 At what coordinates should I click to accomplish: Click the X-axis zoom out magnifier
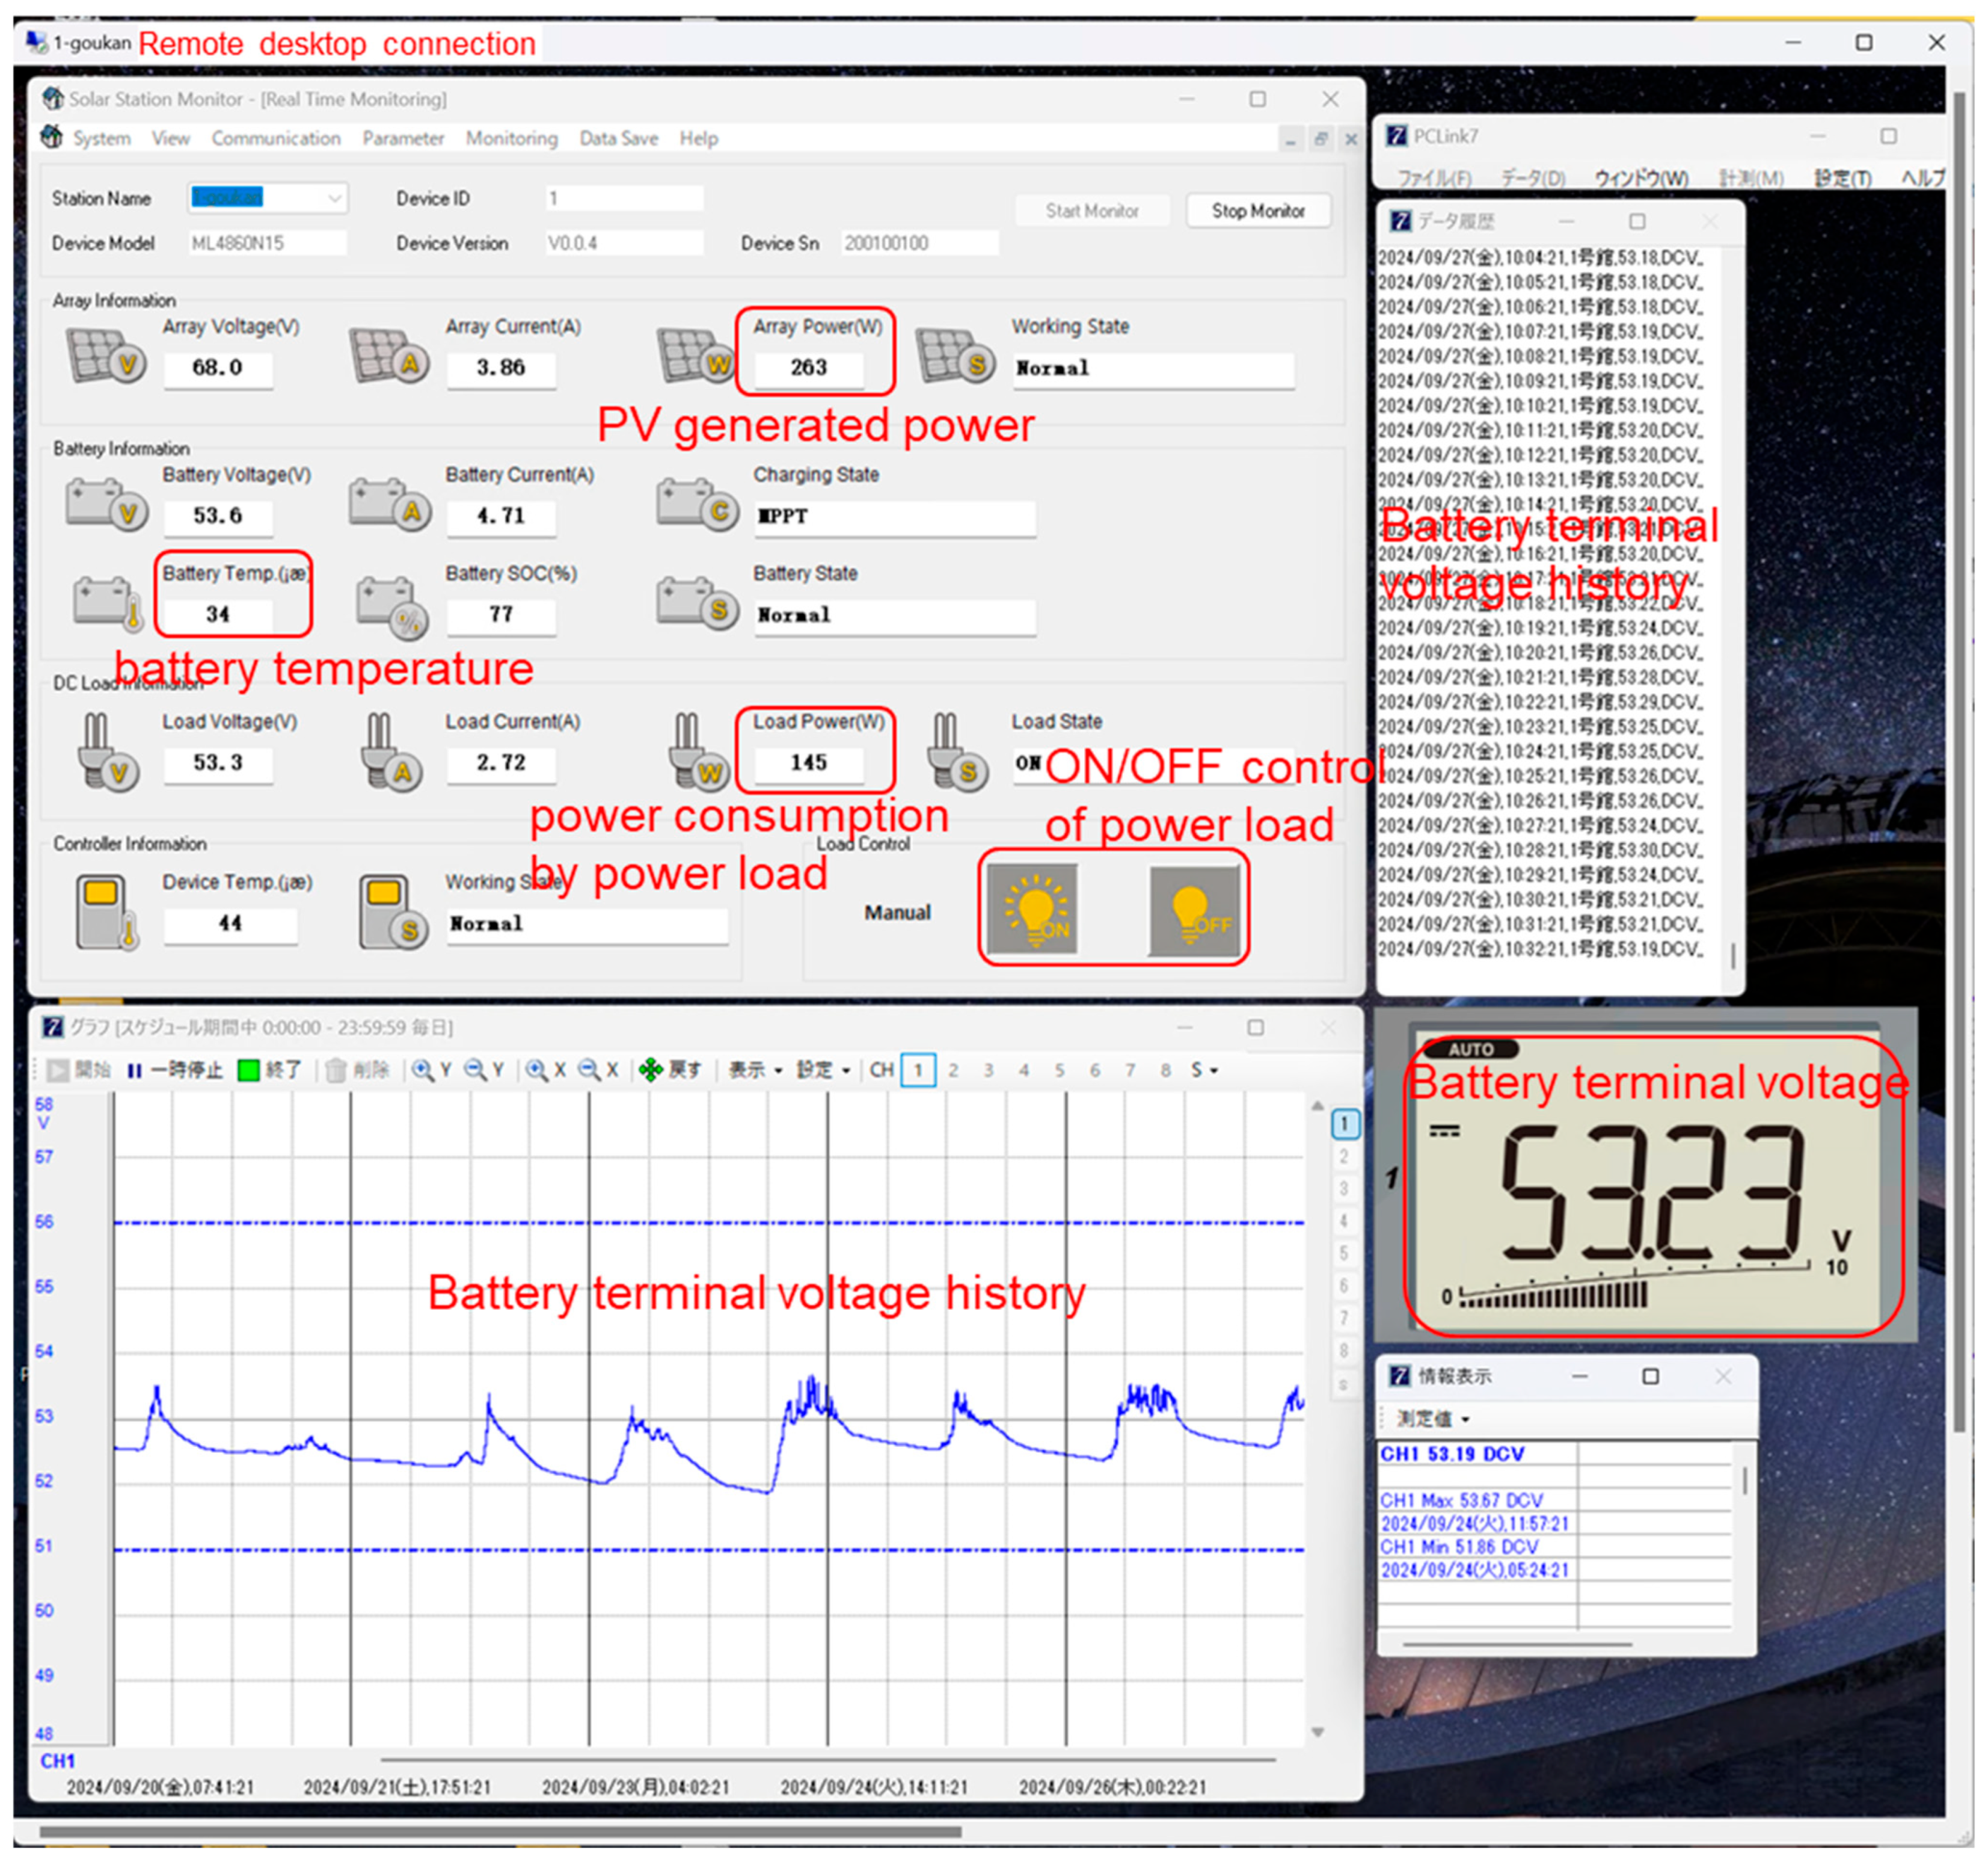coord(590,1070)
